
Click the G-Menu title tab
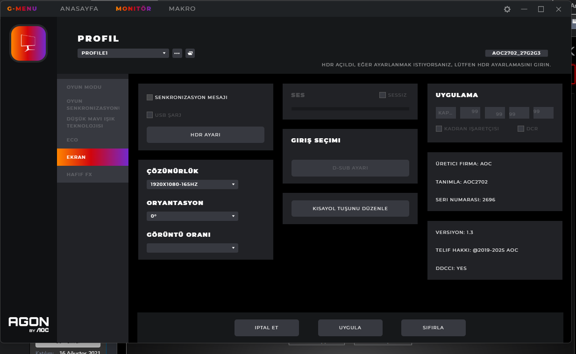(x=22, y=9)
